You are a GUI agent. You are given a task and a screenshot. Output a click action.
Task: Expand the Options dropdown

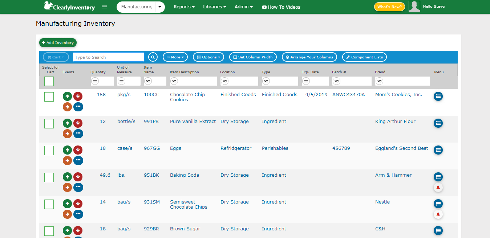coord(208,57)
